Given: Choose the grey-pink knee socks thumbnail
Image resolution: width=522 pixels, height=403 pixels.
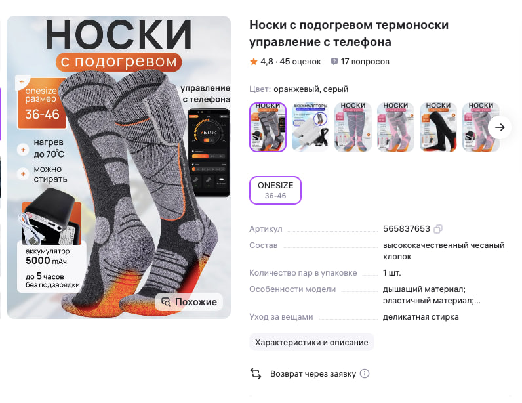Looking at the screenshot, I should (353, 127).
